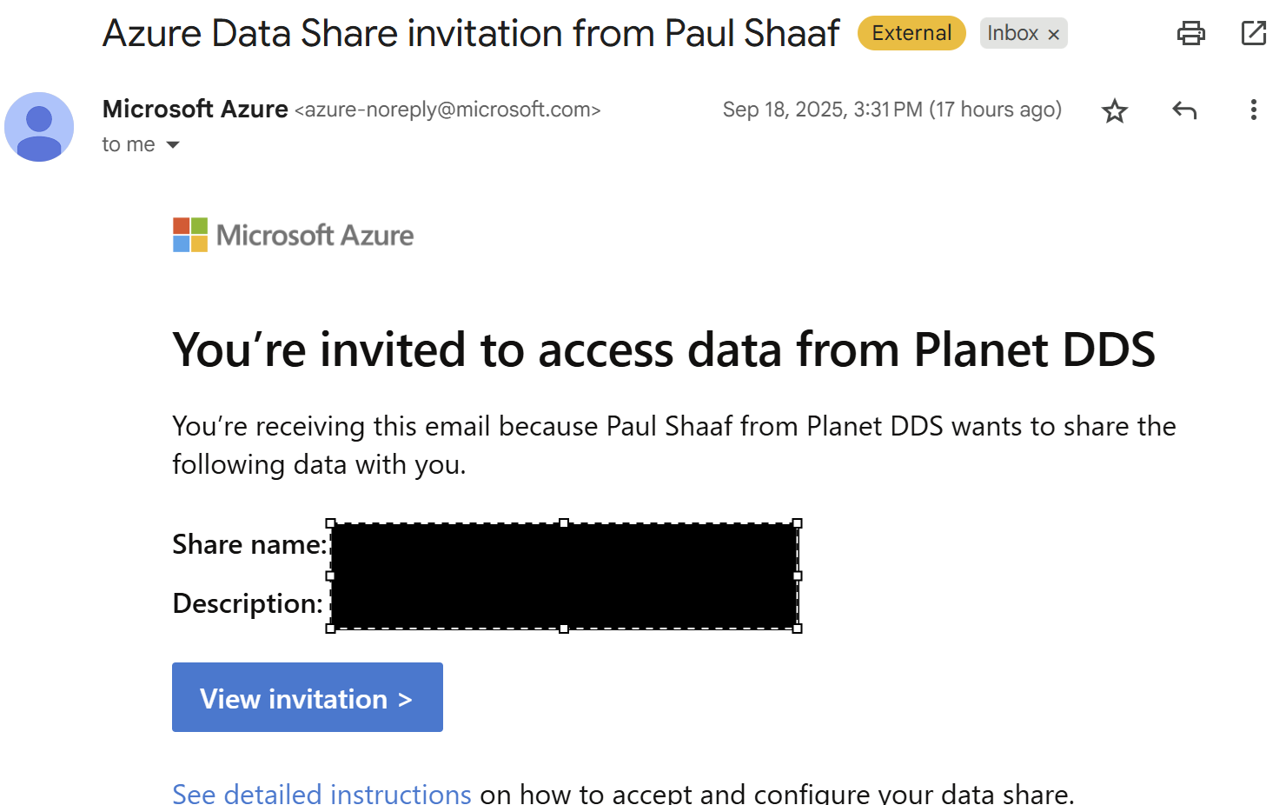Click the Microsoft Azure sender name
1279x805 pixels.
pos(195,109)
